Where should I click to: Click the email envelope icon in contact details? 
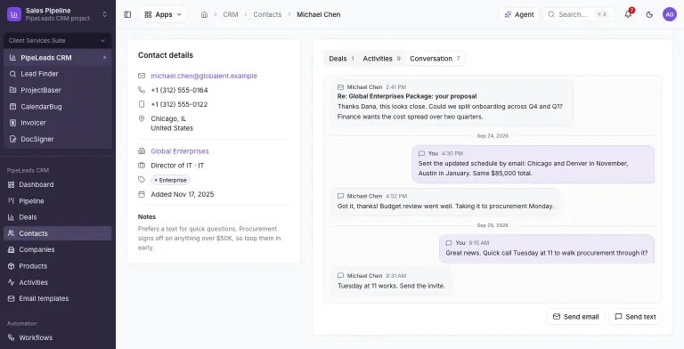click(142, 76)
